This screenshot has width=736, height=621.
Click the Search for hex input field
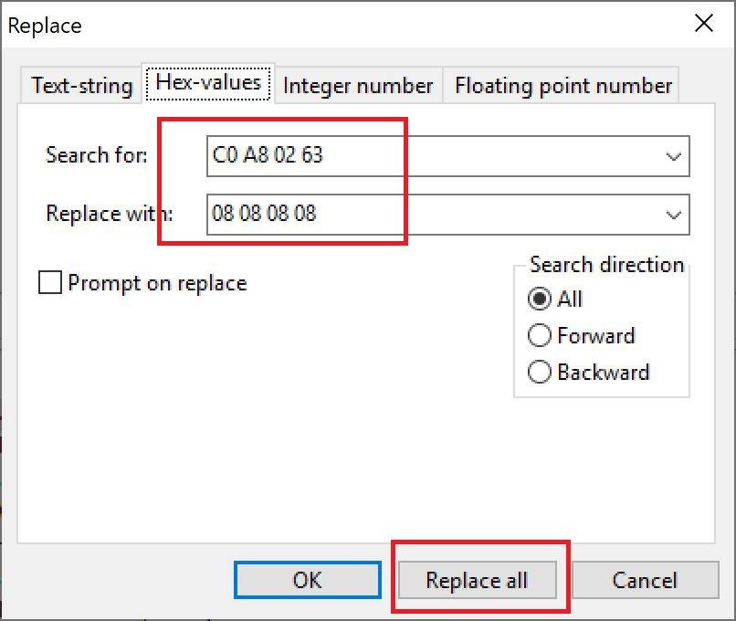[429, 156]
